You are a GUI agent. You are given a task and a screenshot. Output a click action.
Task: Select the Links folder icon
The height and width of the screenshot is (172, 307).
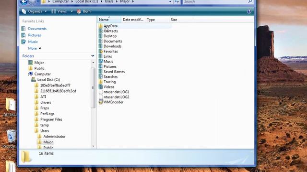(x=101, y=56)
